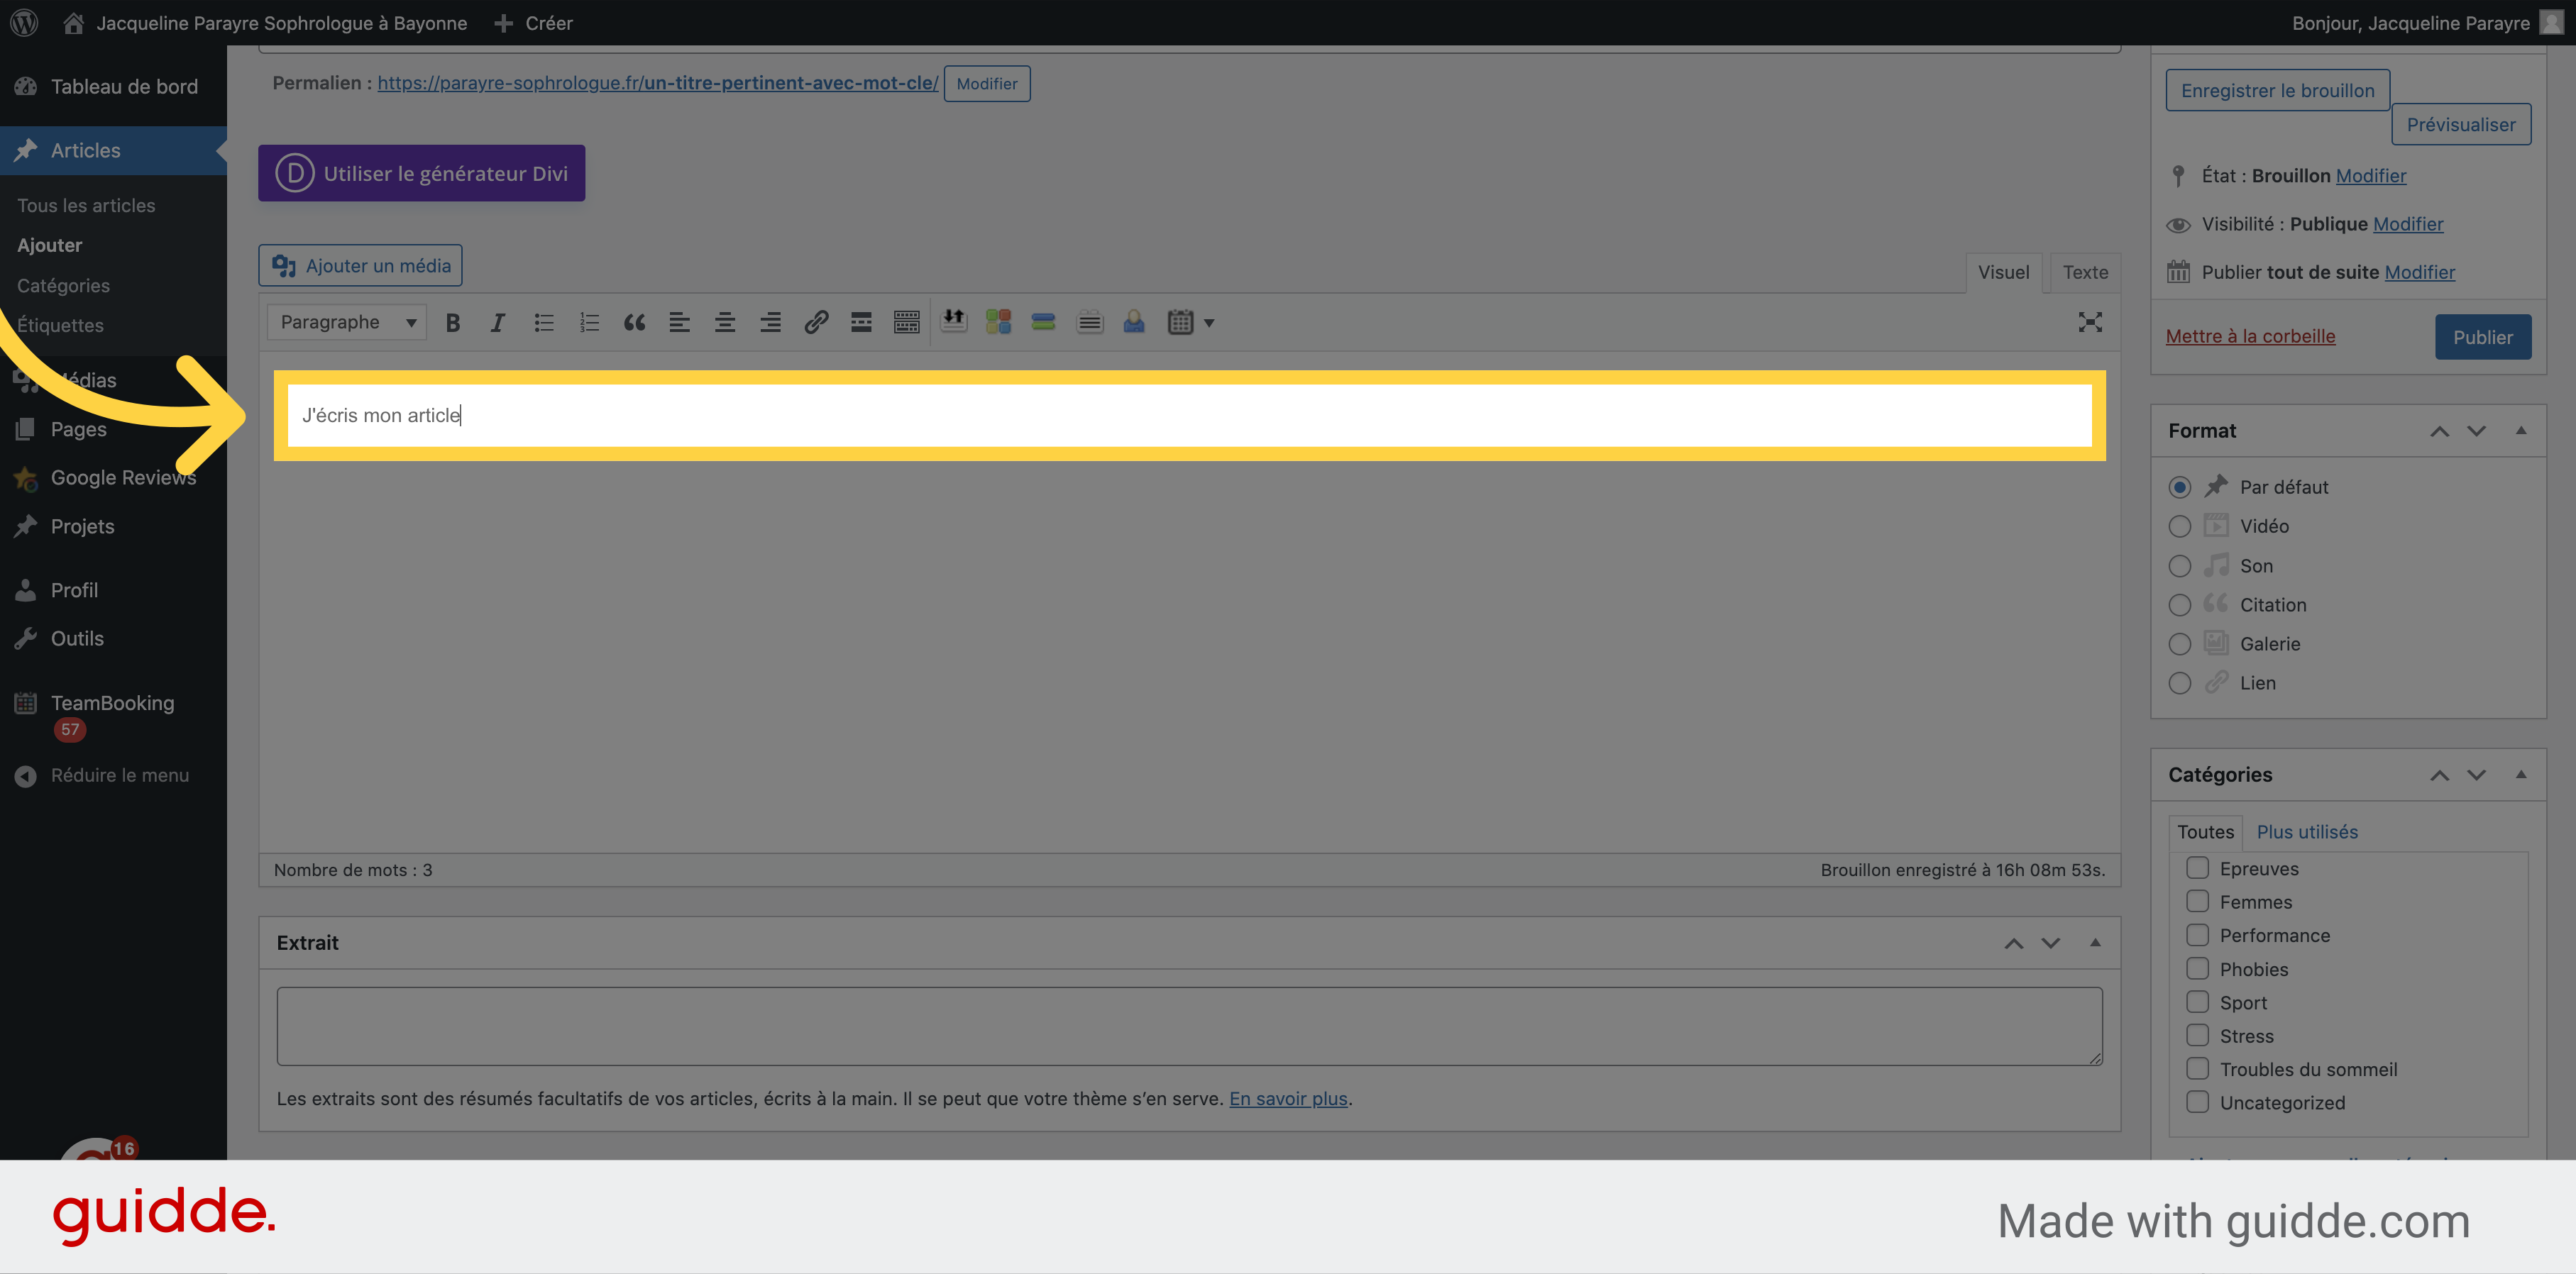
Task: Click the Blockquote icon
Action: point(632,322)
